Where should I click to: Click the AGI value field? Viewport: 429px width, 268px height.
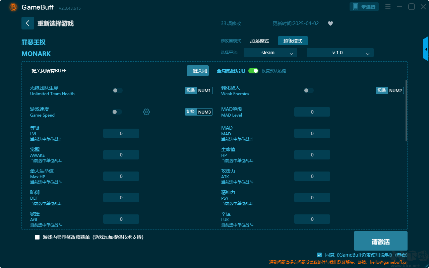click(121, 219)
